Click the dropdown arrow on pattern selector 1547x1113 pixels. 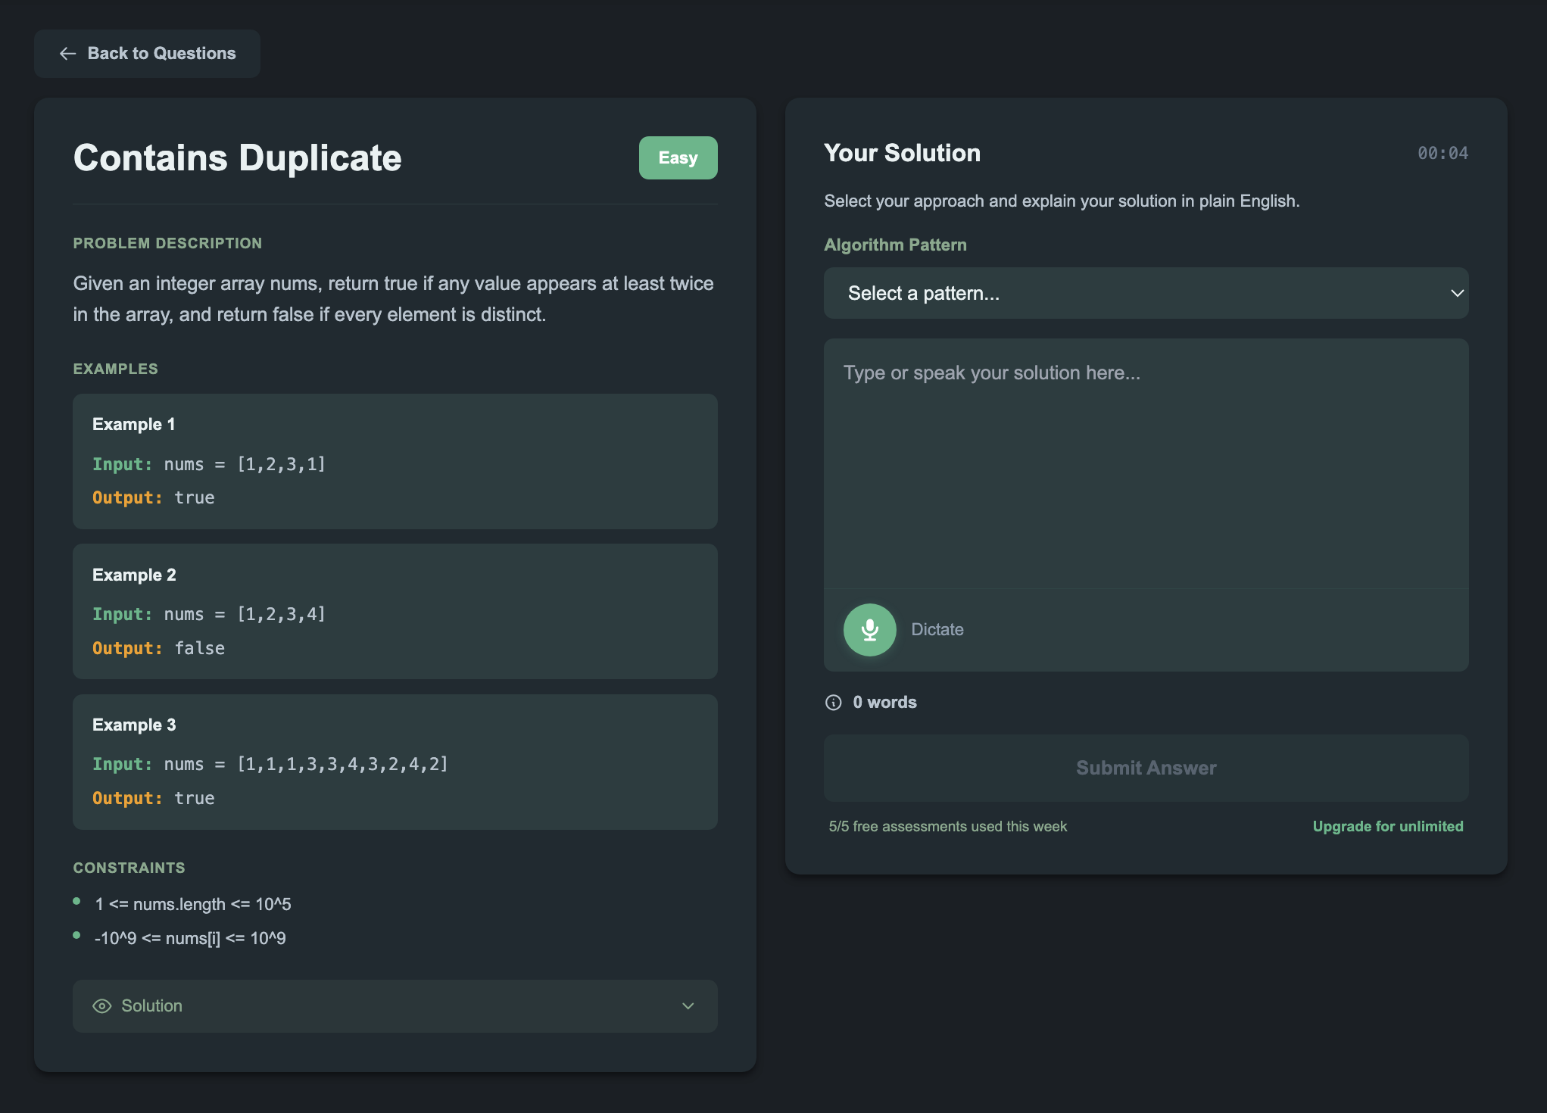click(x=1456, y=293)
